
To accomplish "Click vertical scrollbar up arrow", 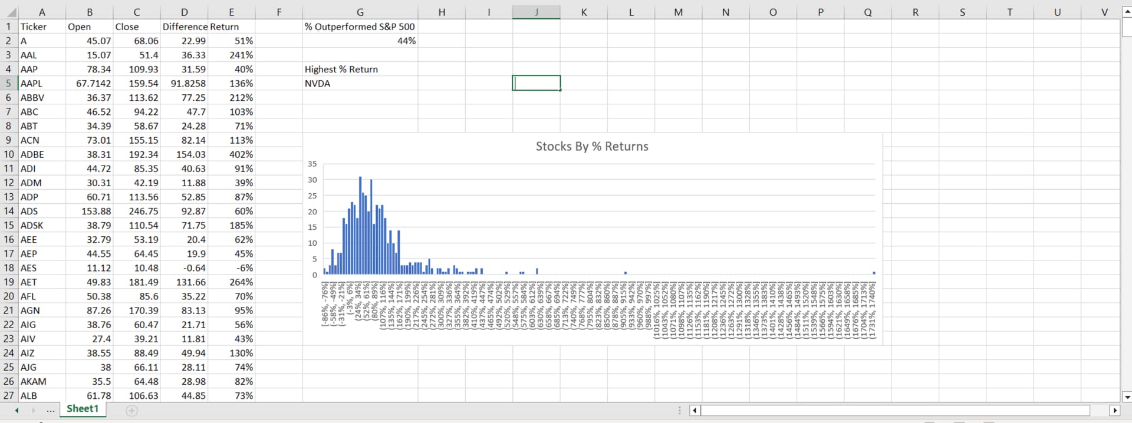I will [x=1127, y=12].
